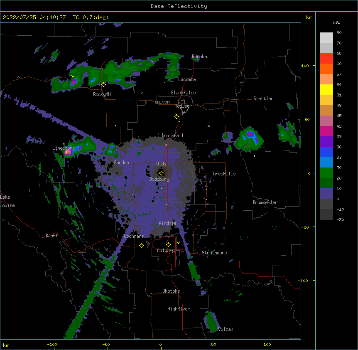The width and height of the screenshot is (358, 350).
Task: Click the yellow diamond marker beside RockyMH
Action: coord(104,85)
